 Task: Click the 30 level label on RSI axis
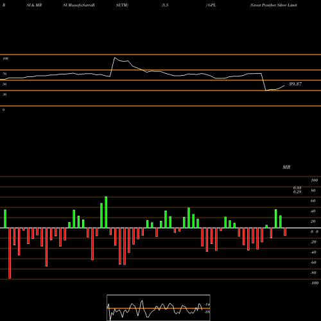(x=4, y=94)
